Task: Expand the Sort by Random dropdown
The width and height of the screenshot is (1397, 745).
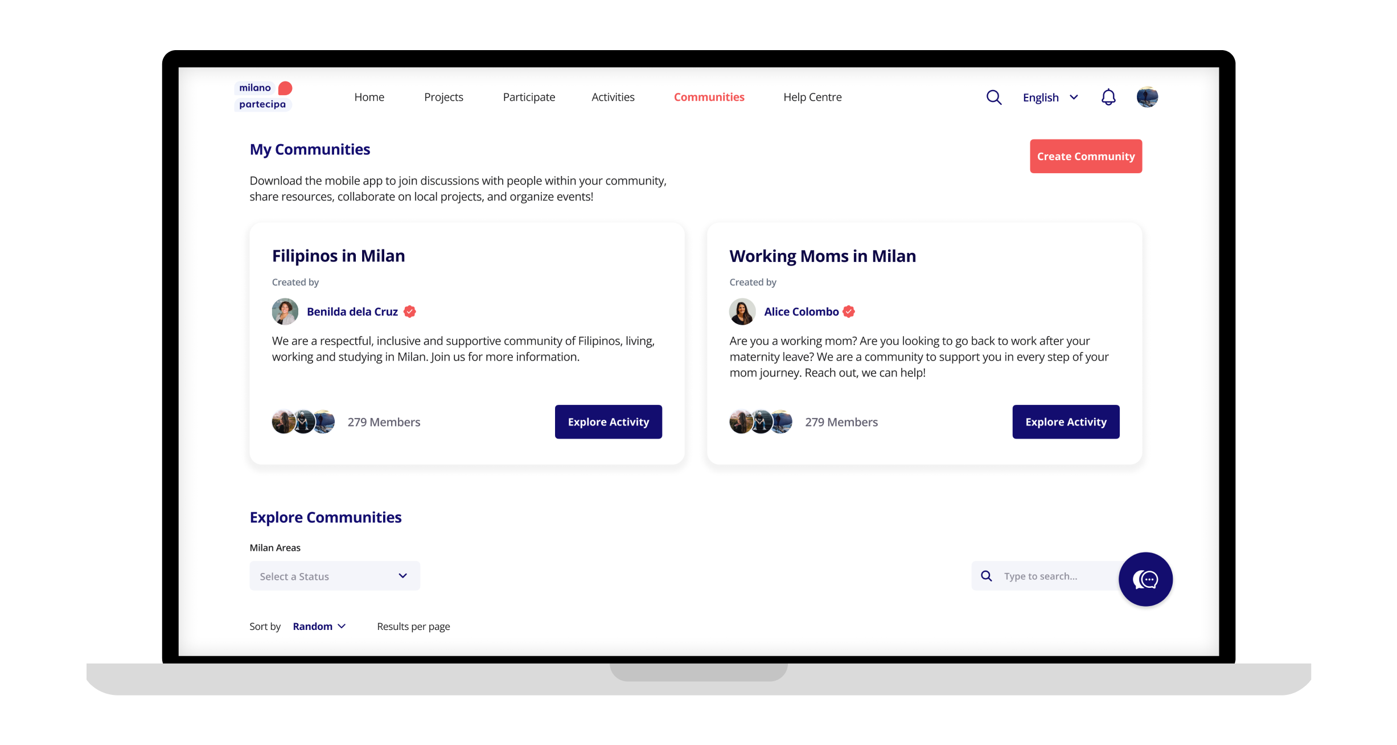Action: coord(319,627)
